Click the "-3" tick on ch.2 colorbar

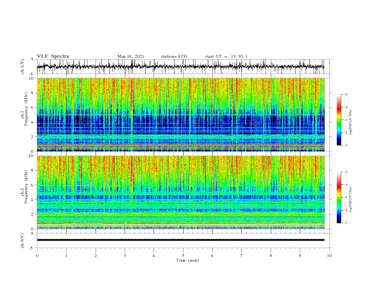[x=345, y=172]
